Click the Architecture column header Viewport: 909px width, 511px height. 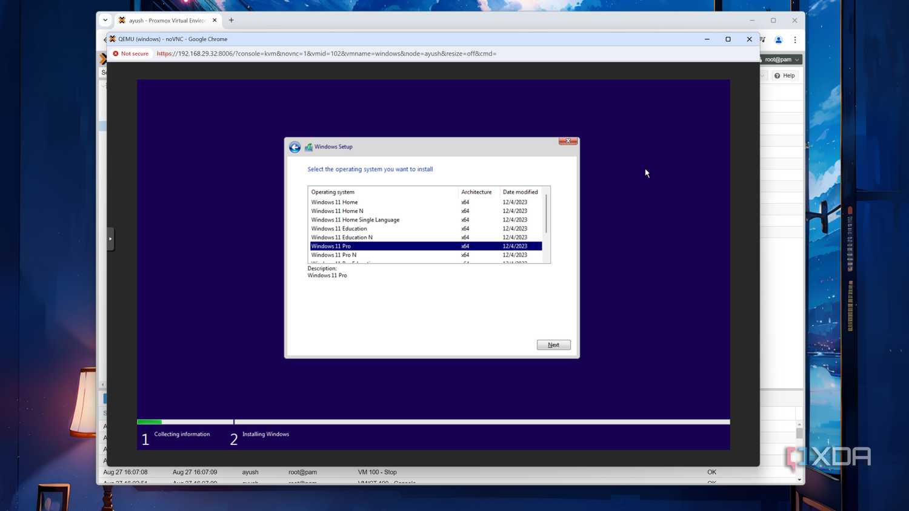tap(479, 192)
